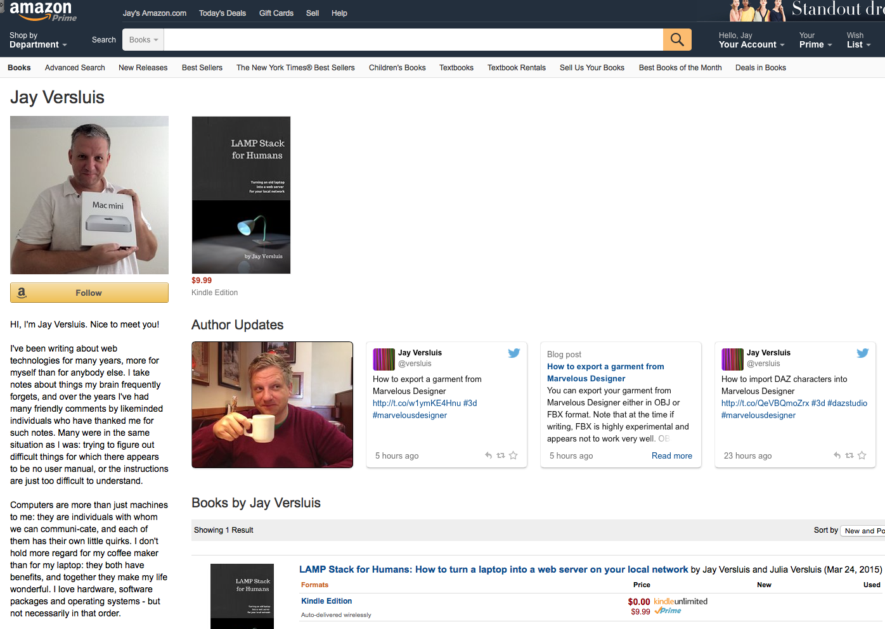Open the large LAMP Stack for Humans cover

click(x=241, y=195)
